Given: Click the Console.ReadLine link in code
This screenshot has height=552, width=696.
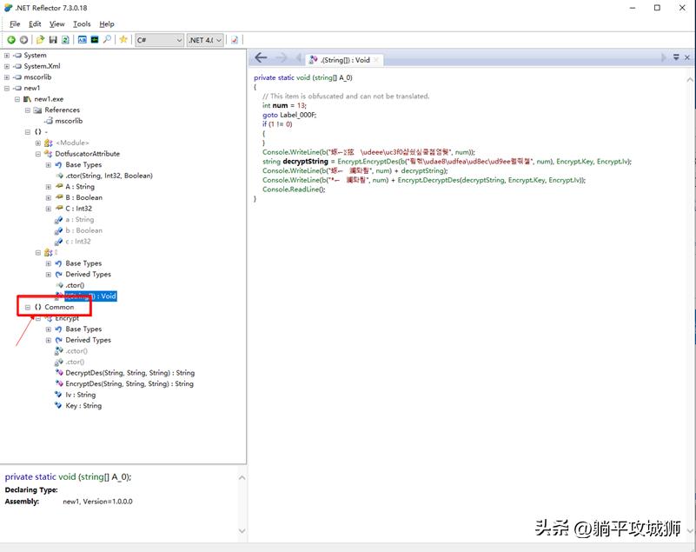Looking at the screenshot, I should coord(290,190).
